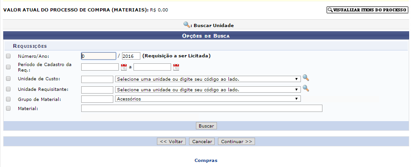Expand the Grupo de Material Acessórios dropdown
Viewport: 411px width, 167px height.
click(x=208, y=99)
